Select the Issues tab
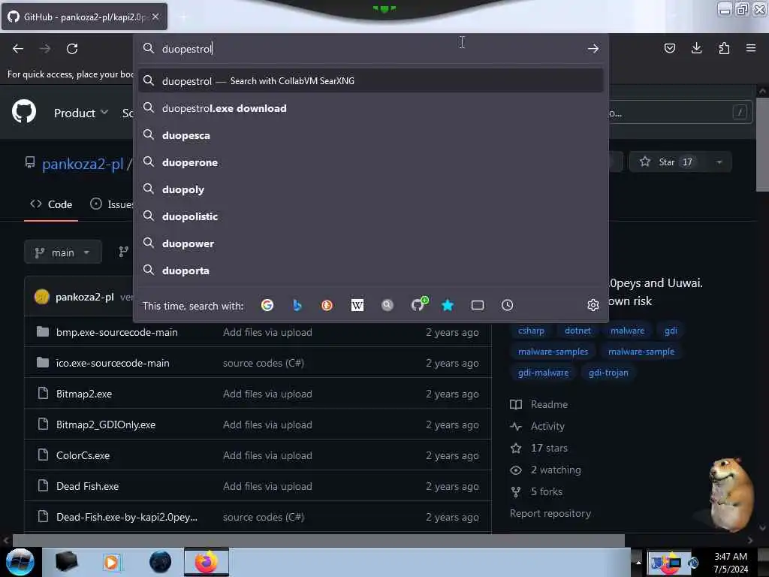The width and height of the screenshot is (769, 577). pos(112,204)
